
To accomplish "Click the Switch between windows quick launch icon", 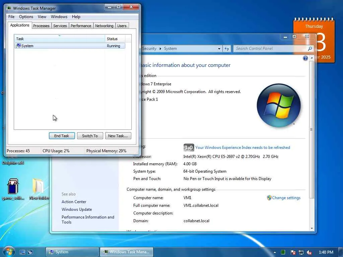I will click(30, 252).
